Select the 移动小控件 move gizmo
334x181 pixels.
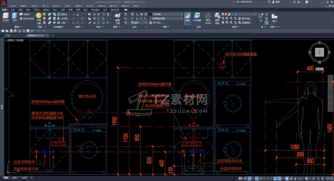[208, 18]
